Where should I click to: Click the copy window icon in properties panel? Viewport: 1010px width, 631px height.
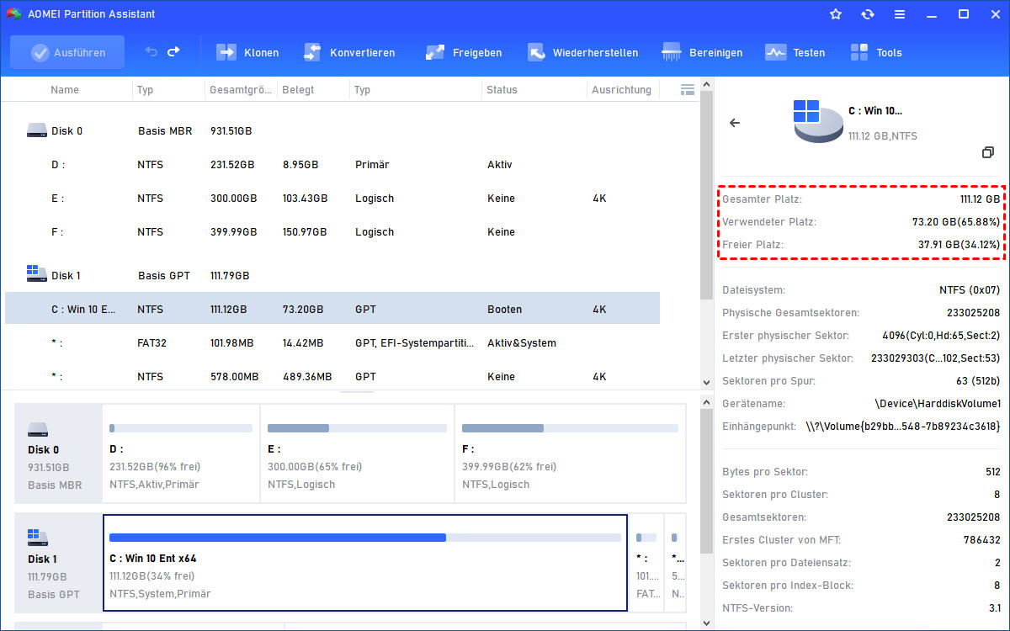(x=988, y=152)
